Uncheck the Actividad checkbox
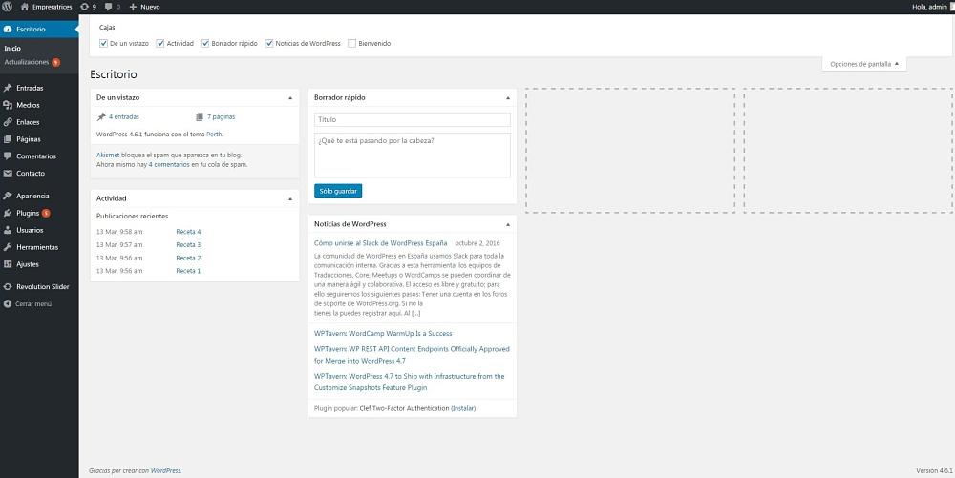The width and height of the screenshot is (955, 478). (x=160, y=44)
